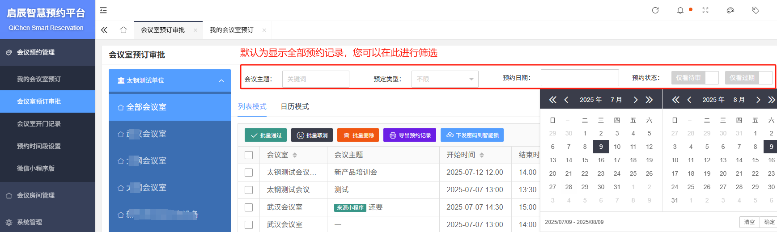This screenshot has width=777, height=232.
Task: Collapse the 太钢测试单位 tree
Action: pyautogui.click(x=221, y=81)
